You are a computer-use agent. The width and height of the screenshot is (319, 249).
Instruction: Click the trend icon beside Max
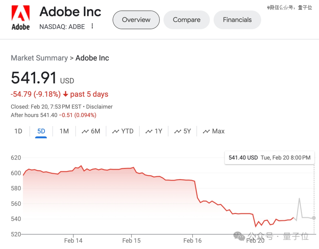coord(206,131)
